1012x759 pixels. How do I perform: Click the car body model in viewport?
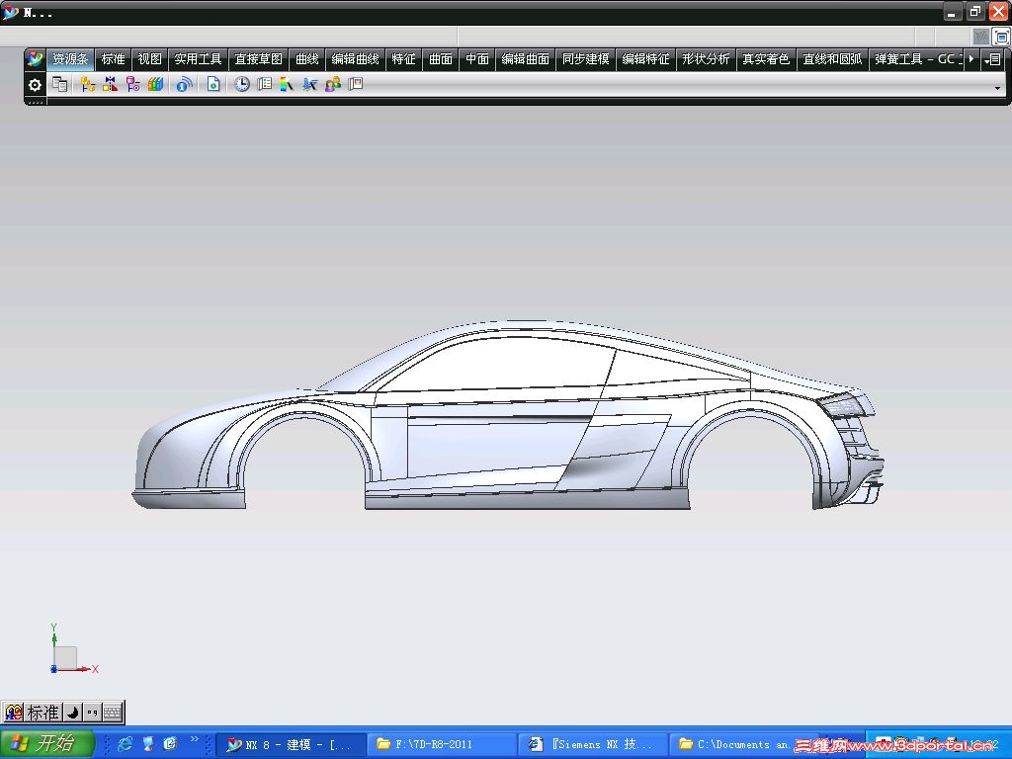pyautogui.click(x=507, y=416)
